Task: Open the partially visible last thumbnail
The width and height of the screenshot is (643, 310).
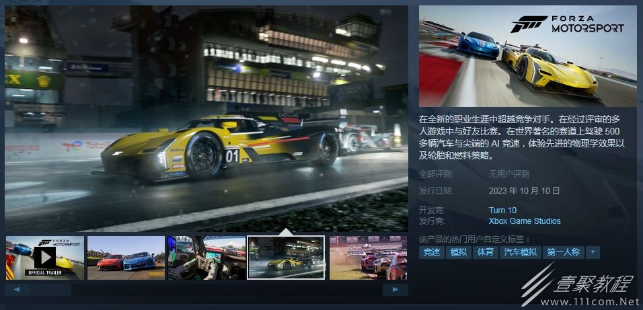Action: [369, 258]
